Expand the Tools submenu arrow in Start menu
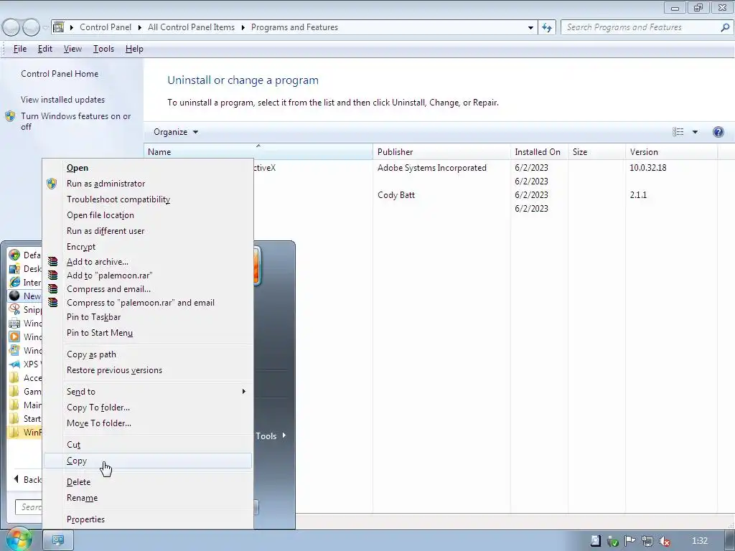 pyautogui.click(x=284, y=435)
